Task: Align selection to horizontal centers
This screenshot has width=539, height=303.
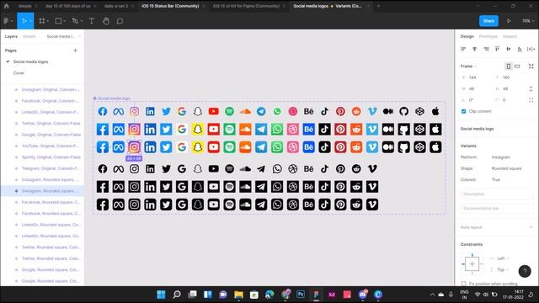Action: [x=475, y=49]
